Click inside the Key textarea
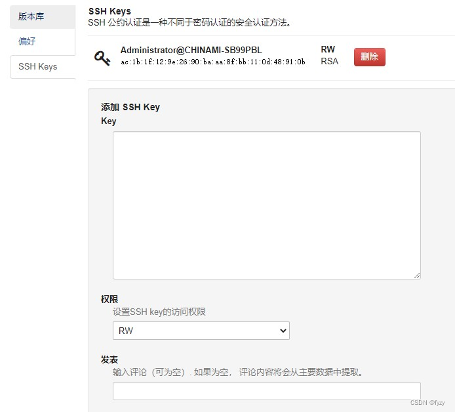The image size is (455, 412). coord(267,205)
